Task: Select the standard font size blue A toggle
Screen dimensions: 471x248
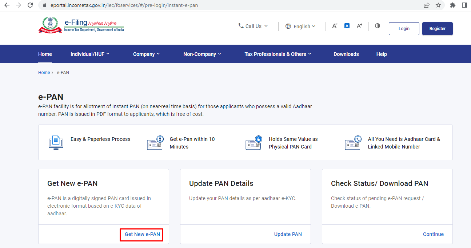Action: click(347, 25)
